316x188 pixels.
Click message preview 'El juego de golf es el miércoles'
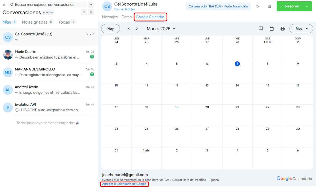(x=50, y=93)
